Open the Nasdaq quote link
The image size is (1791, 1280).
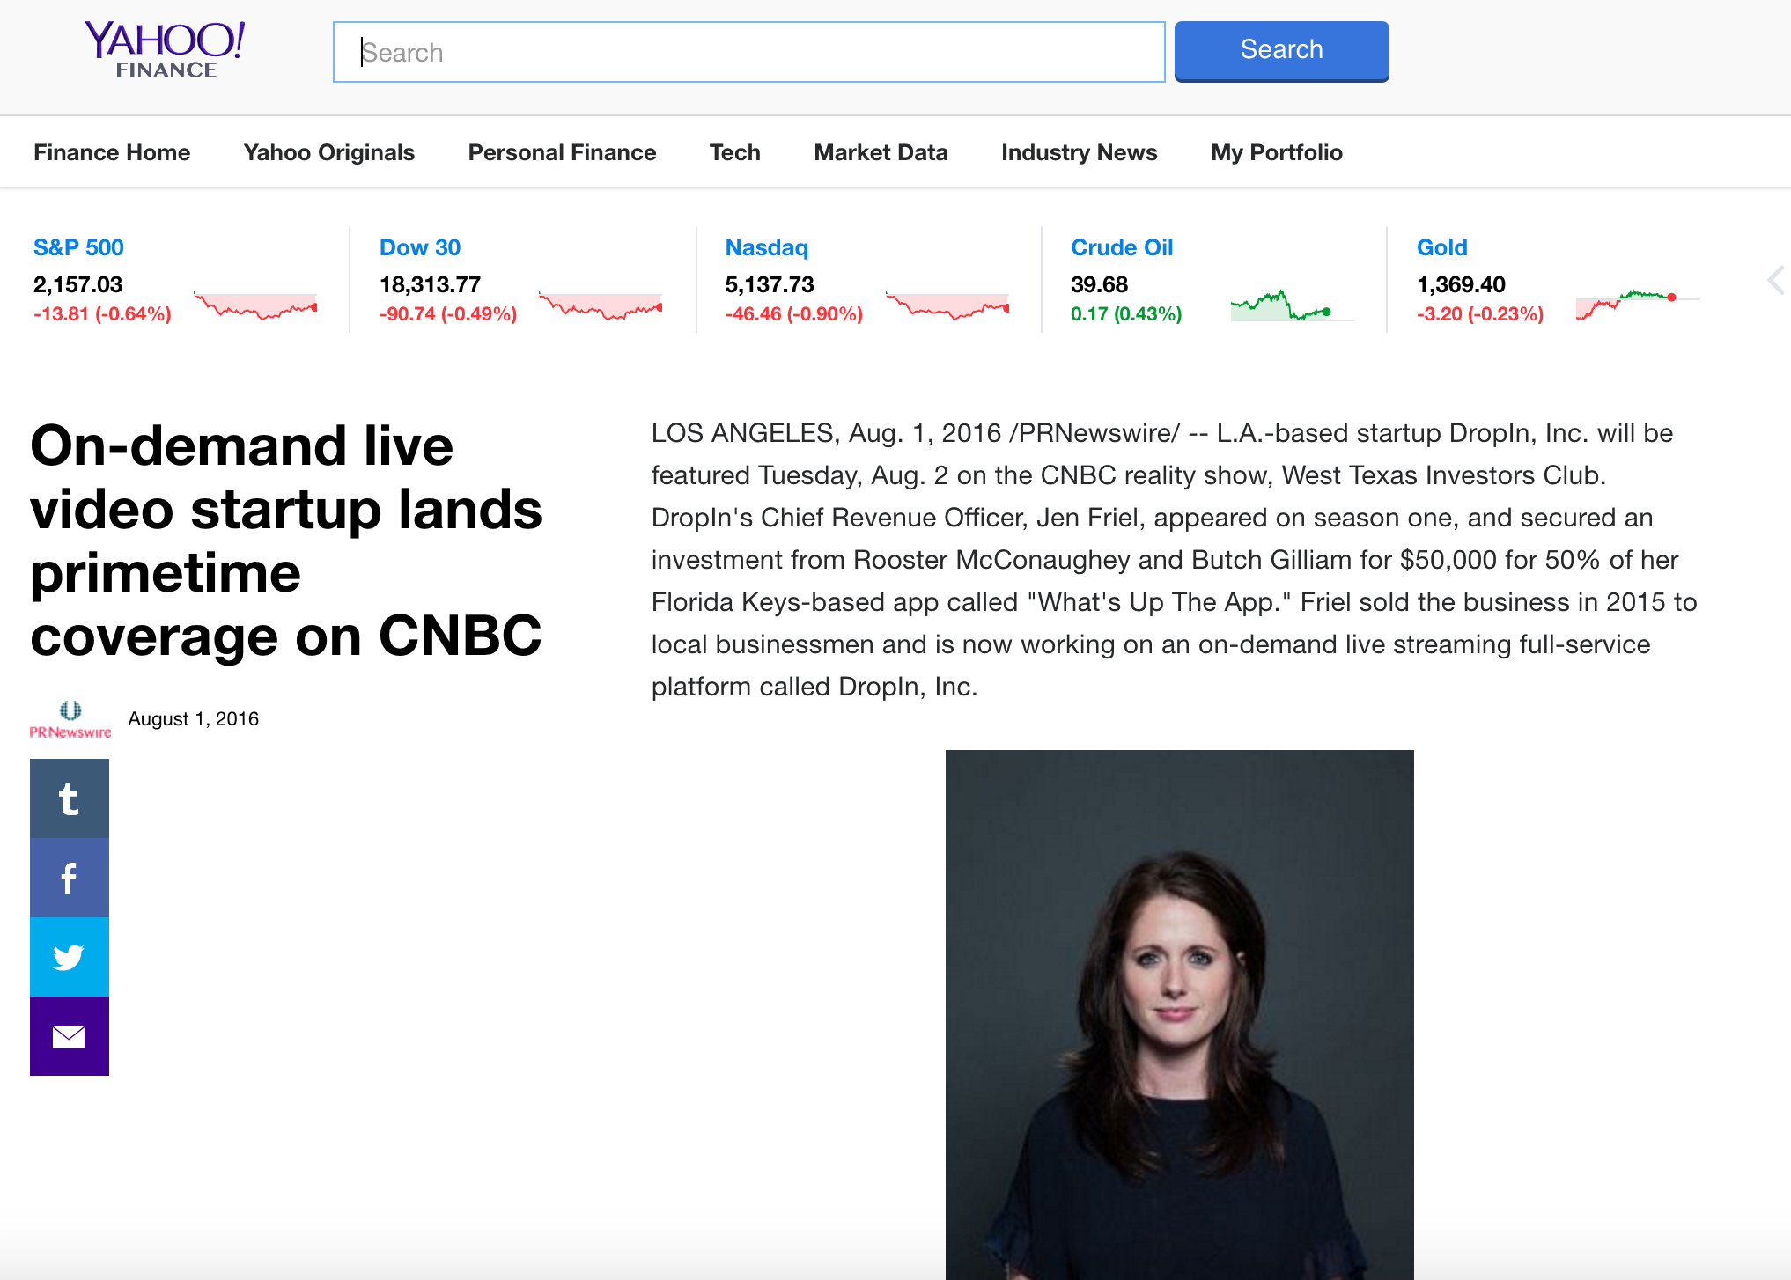coord(767,247)
